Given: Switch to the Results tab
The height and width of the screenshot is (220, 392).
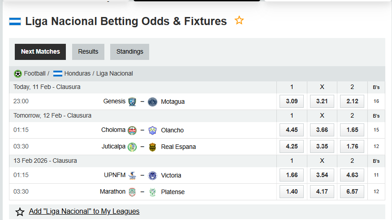Looking at the screenshot, I should (x=88, y=52).
